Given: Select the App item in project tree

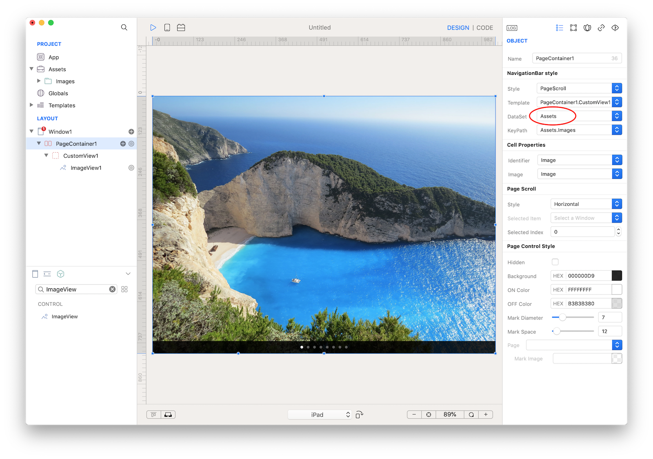Looking at the screenshot, I should (x=53, y=57).
